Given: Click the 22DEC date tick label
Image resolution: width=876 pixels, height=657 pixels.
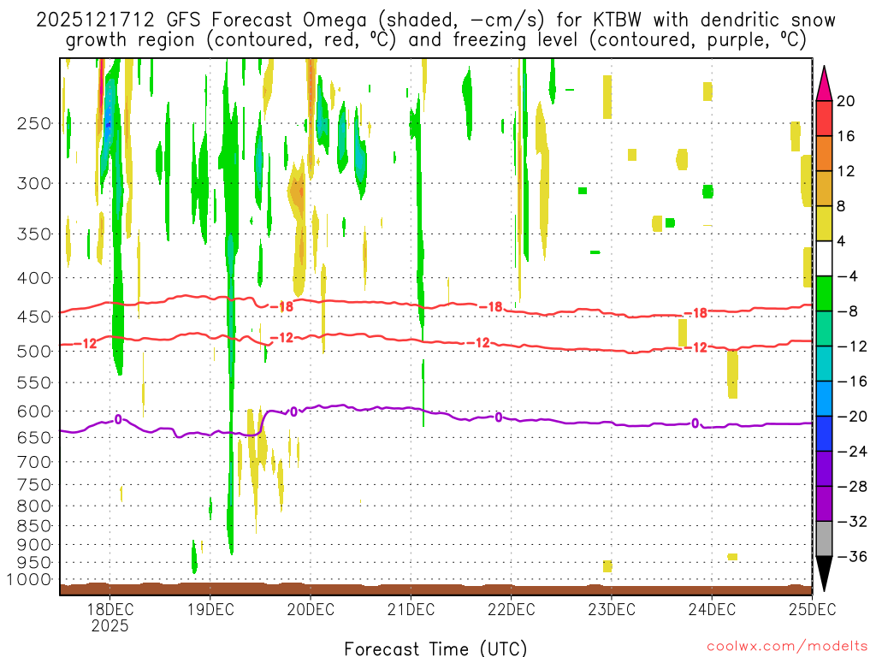Looking at the screenshot, I should click(x=512, y=609).
